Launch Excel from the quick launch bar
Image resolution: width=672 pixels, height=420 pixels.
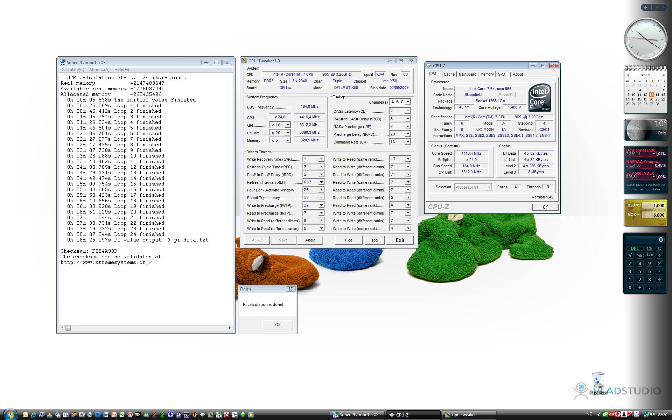(122, 415)
